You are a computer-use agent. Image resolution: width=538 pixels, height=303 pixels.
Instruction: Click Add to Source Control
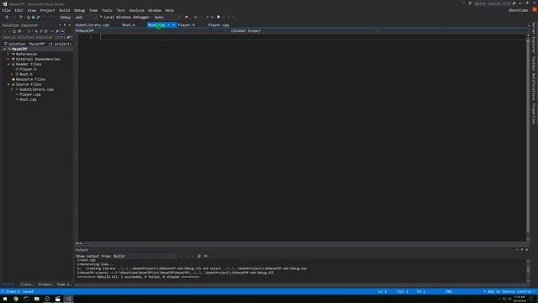[x=509, y=292]
